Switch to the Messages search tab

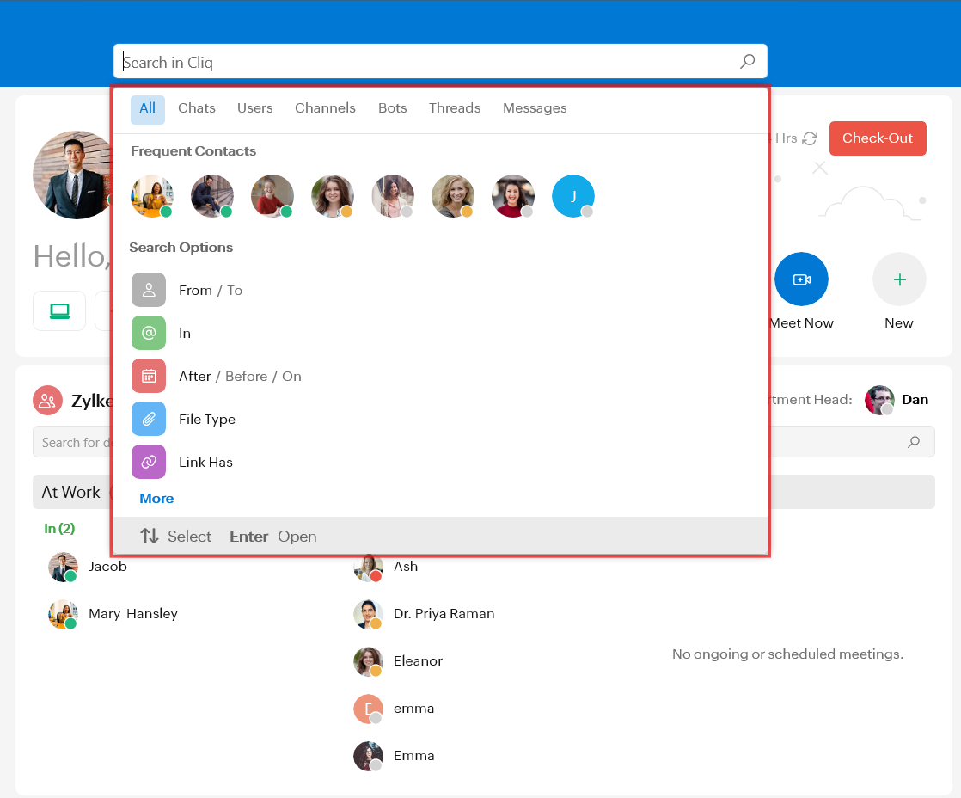coord(535,108)
